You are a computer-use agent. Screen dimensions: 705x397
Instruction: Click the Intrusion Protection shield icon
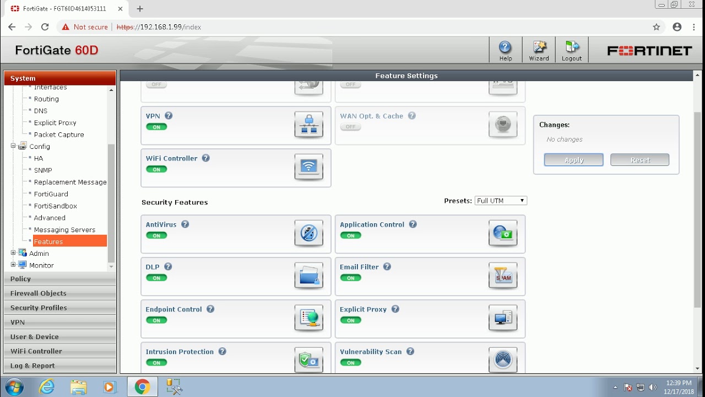308,360
